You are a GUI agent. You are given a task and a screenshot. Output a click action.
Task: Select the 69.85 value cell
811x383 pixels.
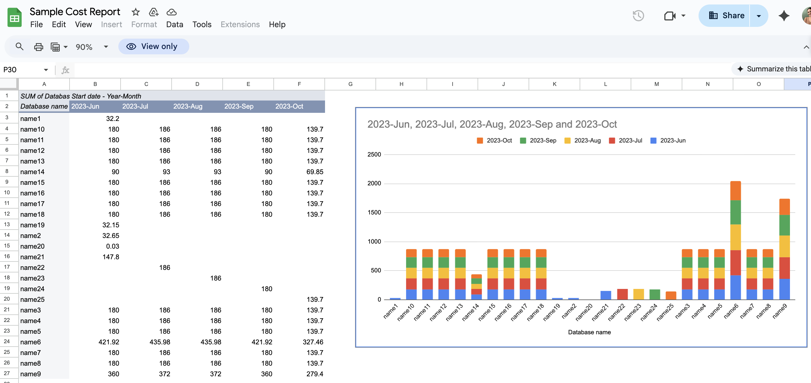pyautogui.click(x=299, y=172)
